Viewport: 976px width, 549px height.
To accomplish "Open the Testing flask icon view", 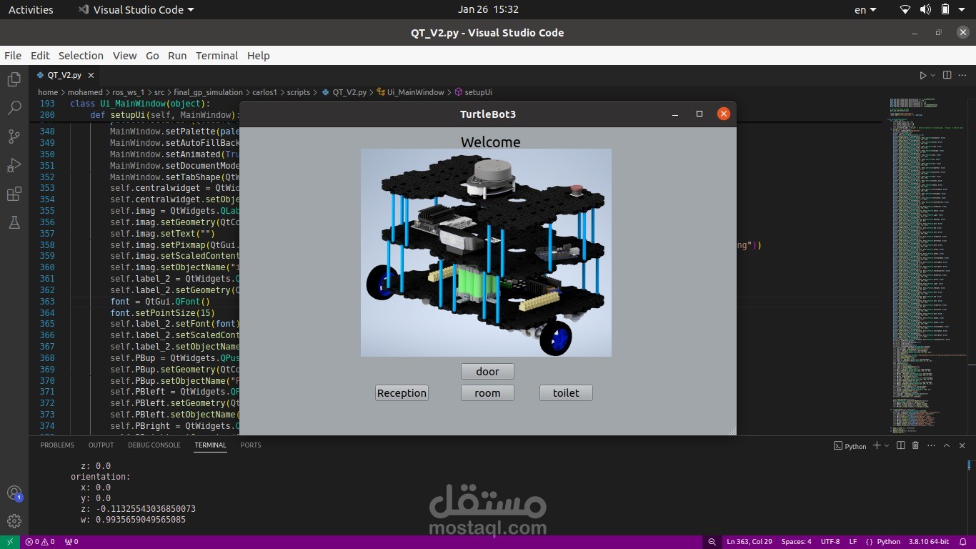I will (x=14, y=222).
